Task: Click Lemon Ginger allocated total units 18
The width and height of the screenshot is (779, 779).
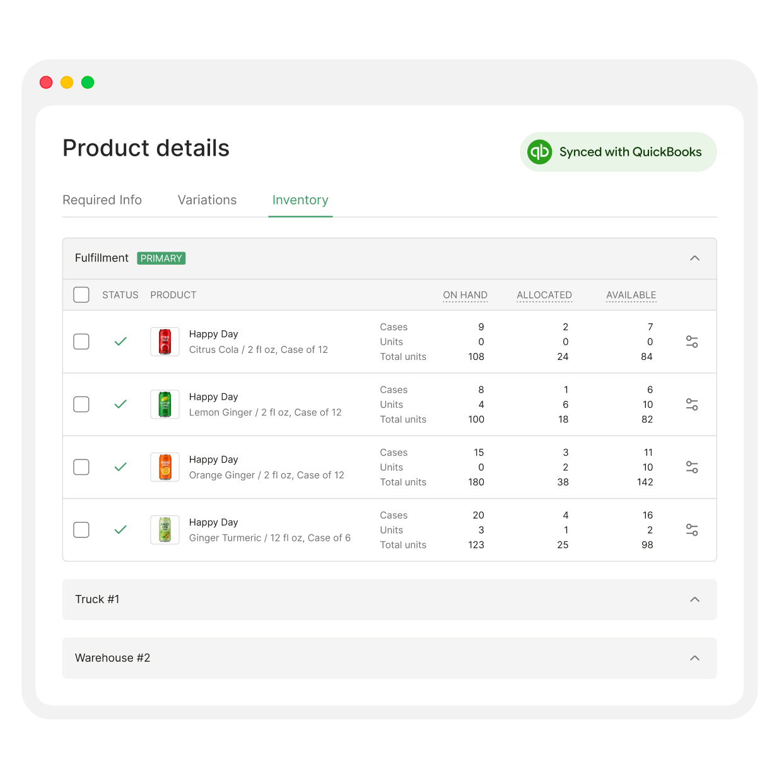Action: 563,420
